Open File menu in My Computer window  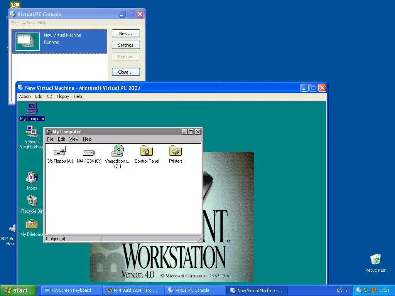point(50,139)
